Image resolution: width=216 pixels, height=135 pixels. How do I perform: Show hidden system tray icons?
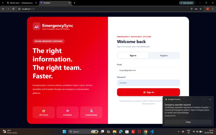coord(179,132)
